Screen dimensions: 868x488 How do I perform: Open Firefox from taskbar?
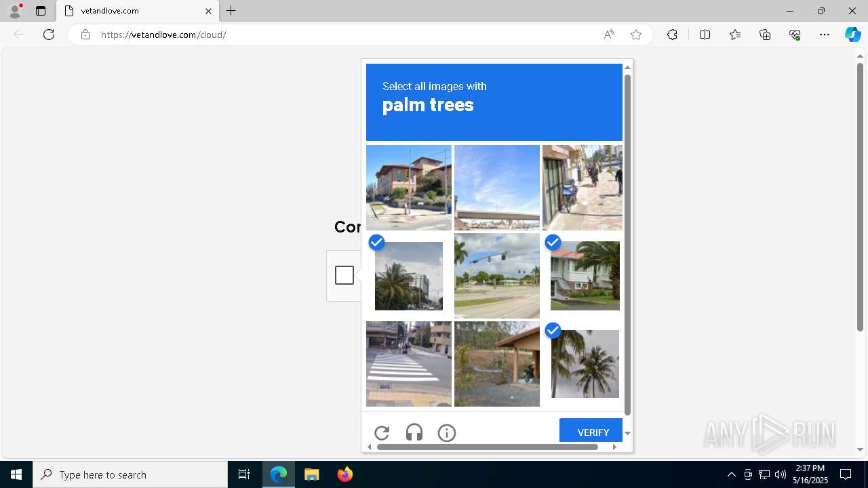[344, 474]
